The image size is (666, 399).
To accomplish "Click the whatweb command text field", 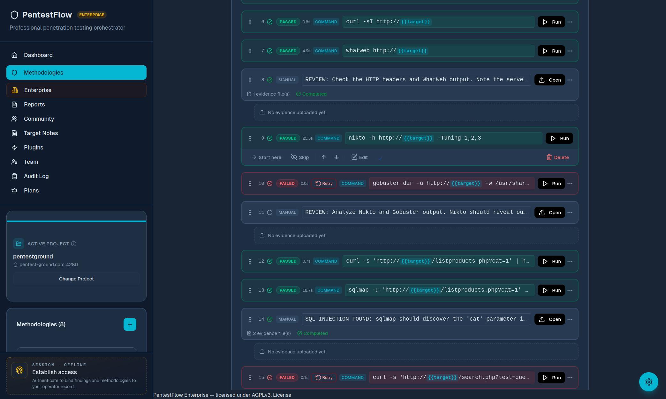I will (438, 51).
